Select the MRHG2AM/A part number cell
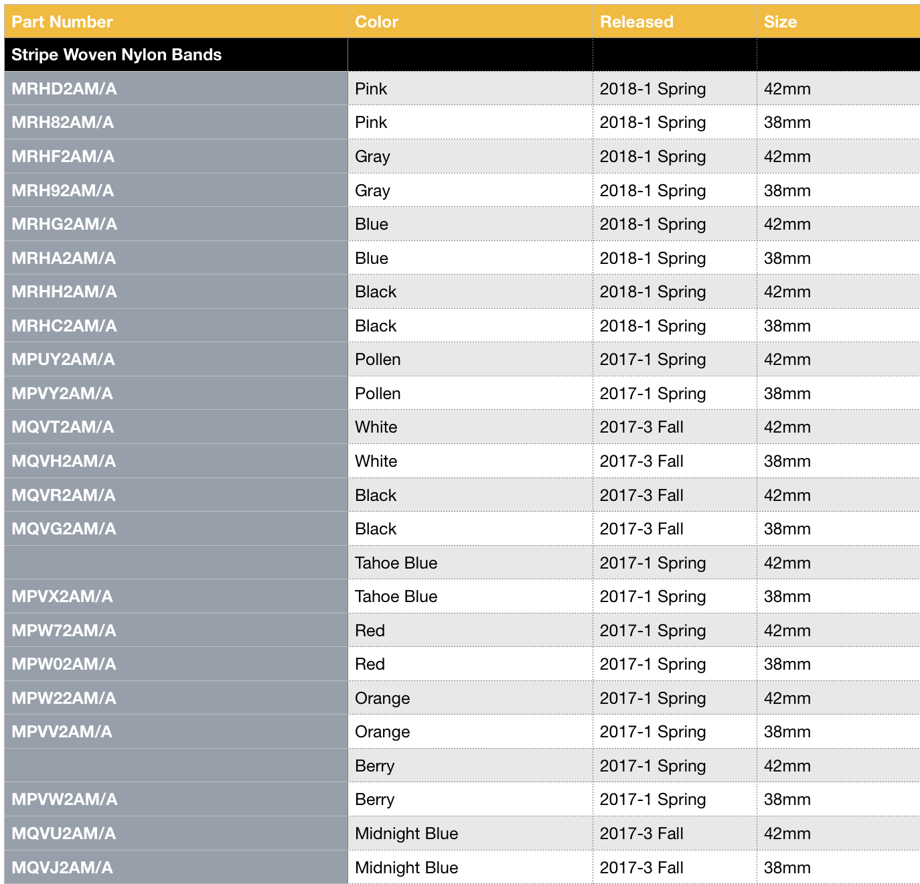The width and height of the screenshot is (920, 884). 64,224
